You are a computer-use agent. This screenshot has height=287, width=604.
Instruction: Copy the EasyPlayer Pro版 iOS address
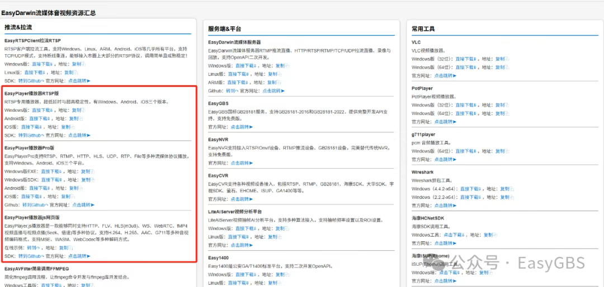click(x=68, y=197)
